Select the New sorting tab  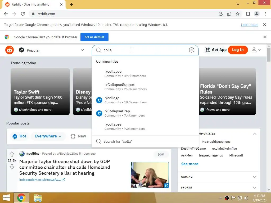(78, 136)
